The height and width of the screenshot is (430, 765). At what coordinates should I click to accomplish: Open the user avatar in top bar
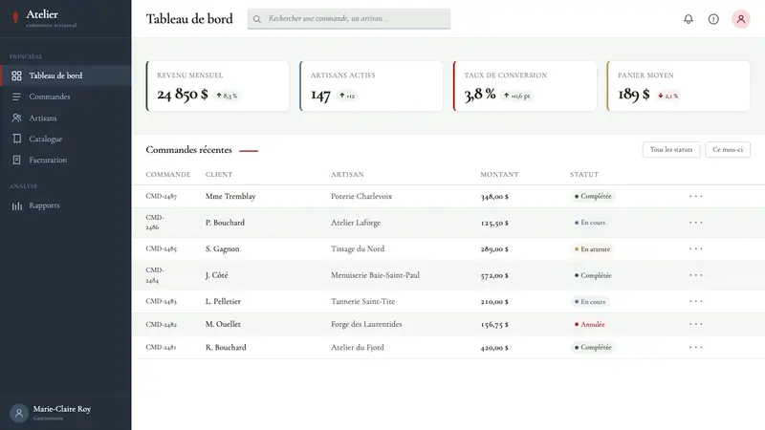(x=740, y=19)
